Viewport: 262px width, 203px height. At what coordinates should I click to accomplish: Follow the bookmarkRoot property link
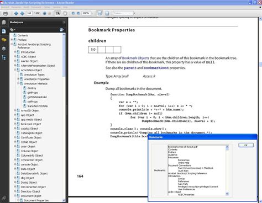pyautogui.click(x=156, y=68)
